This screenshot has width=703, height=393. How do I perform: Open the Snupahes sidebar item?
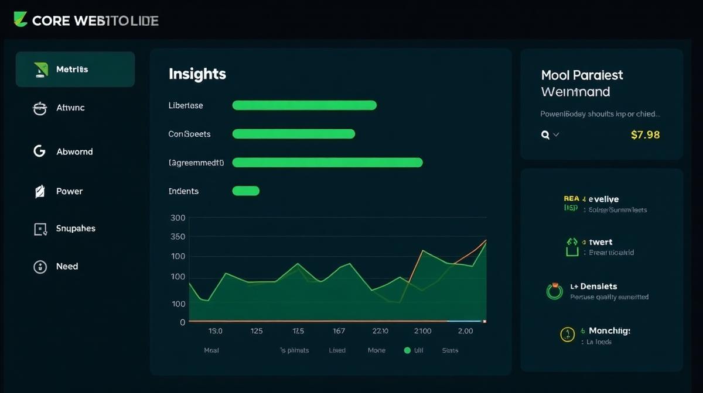(76, 229)
